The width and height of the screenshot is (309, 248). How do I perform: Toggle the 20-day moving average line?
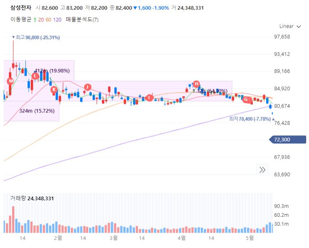pos(41,20)
